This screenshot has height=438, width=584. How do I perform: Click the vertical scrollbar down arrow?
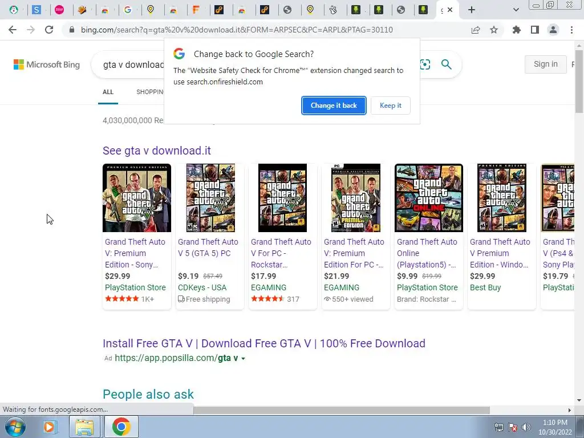point(579,400)
